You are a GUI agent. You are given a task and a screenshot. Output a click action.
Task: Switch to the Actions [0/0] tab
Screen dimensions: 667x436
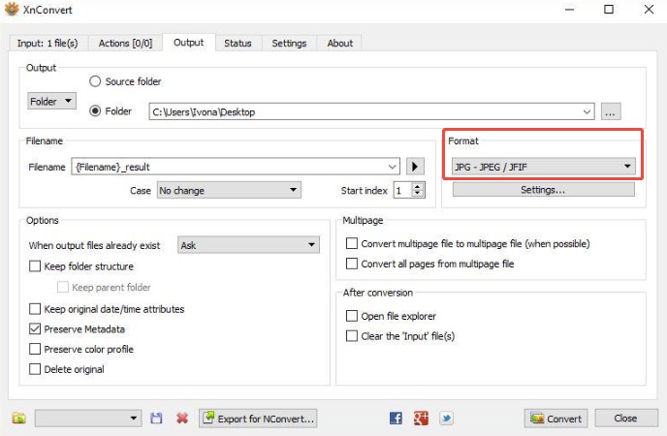tap(125, 44)
